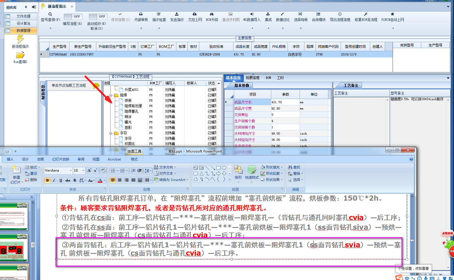This screenshot has height=280, width=454.
Task: Apply underline in PowerPoint font group
Action: pyautogui.click(x=61, y=180)
